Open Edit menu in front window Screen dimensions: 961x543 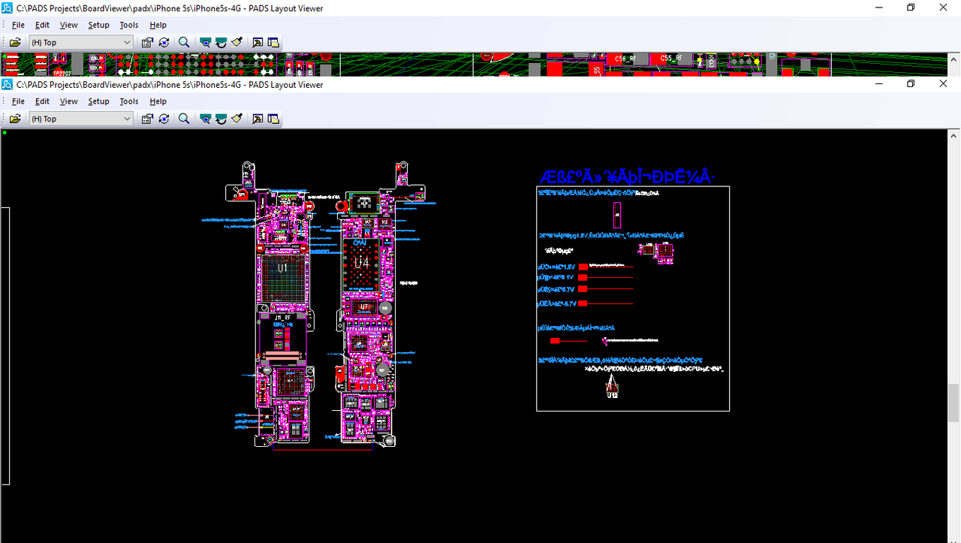[42, 101]
